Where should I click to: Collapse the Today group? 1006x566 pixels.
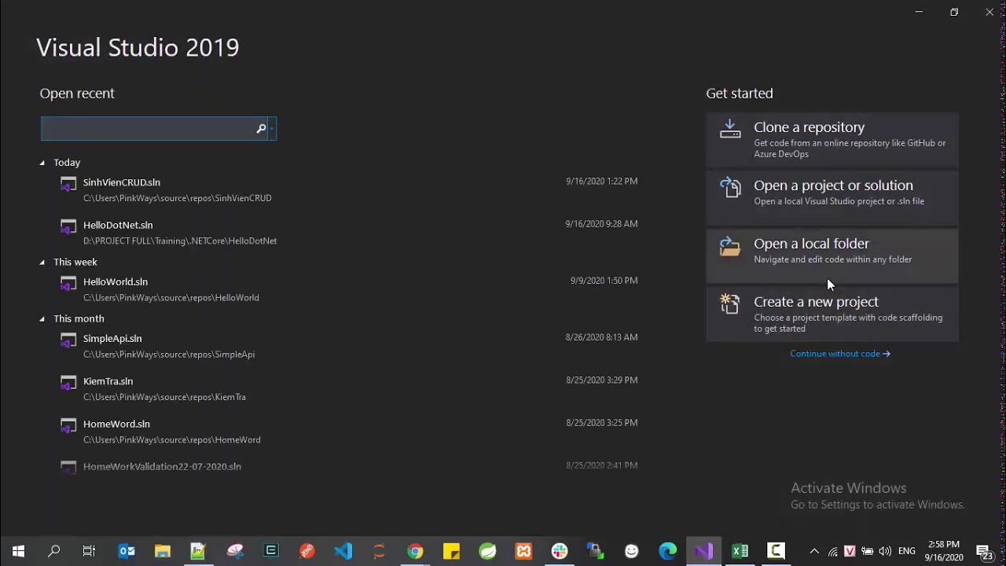[x=42, y=163]
